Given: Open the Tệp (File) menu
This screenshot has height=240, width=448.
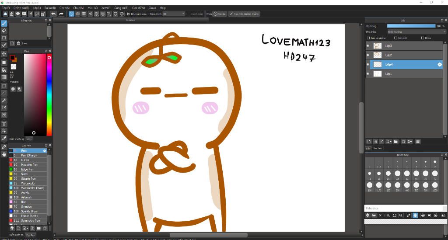Looking at the screenshot, I should [x=6, y=8].
